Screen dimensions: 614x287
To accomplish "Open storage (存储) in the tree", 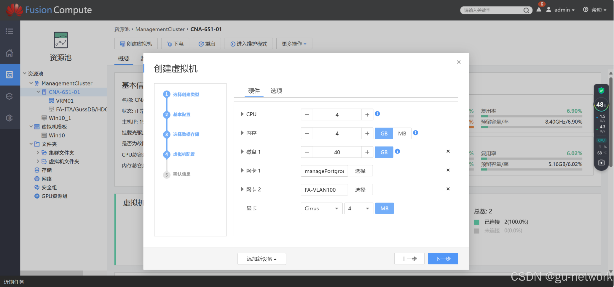I will 47,170.
